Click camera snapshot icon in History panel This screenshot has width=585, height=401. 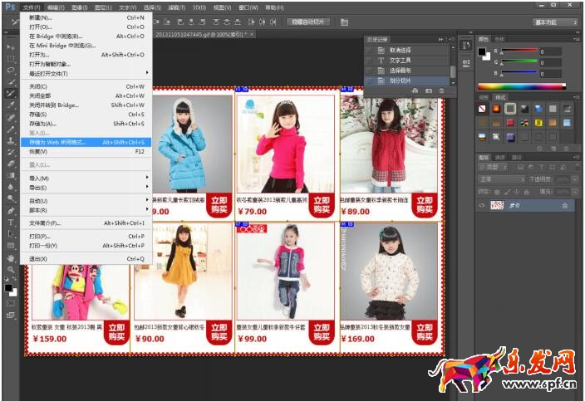pyautogui.click(x=429, y=90)
